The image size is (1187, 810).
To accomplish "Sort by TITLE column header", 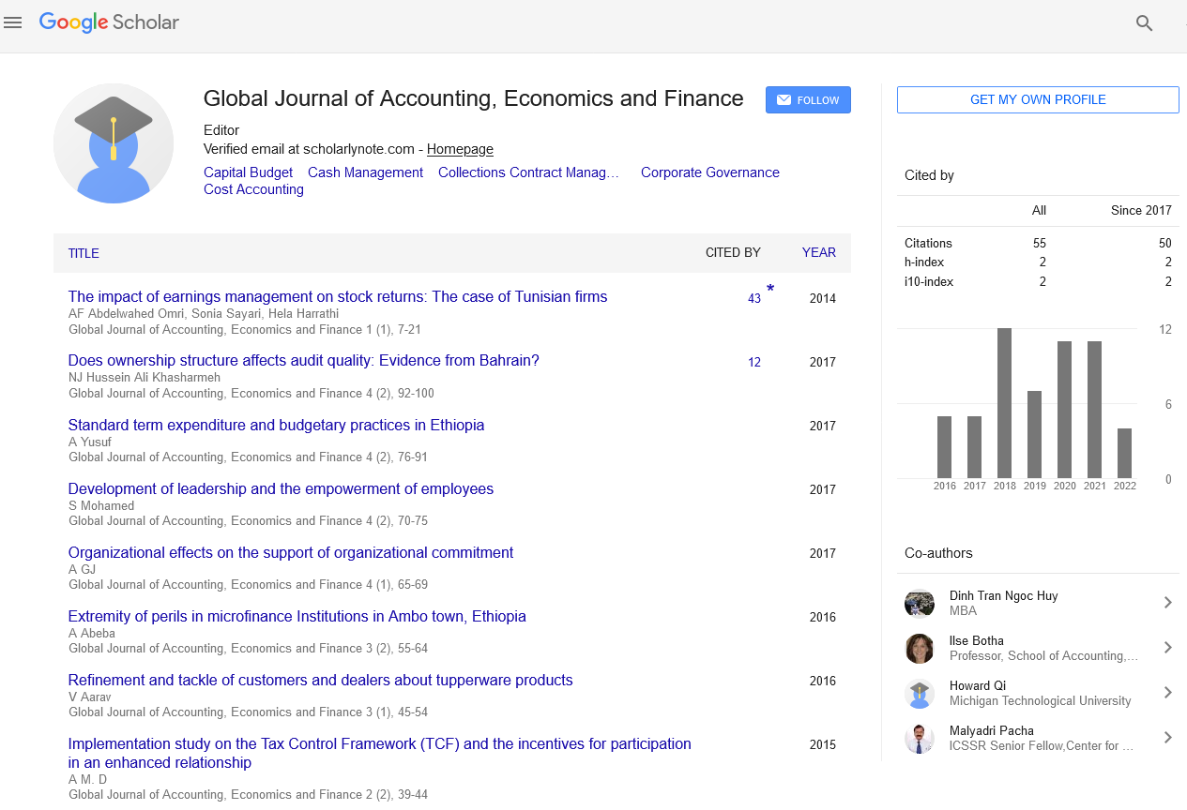I will pyautogui.click(x=84, y=253).
